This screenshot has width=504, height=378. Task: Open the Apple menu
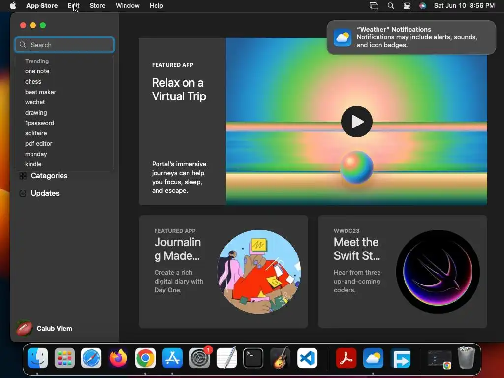tap(13, 6)
